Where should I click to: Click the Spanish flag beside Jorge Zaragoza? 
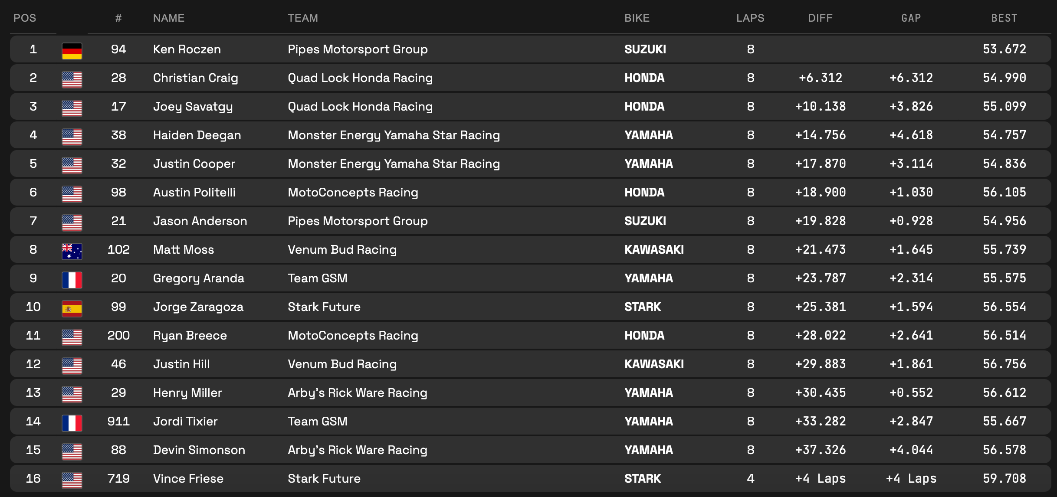tap(72, 308)
